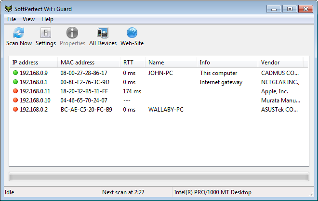Screen dimensions: 318x201
Task: Select the WALLABY-PC device row
Action: (x=166, y=110)
